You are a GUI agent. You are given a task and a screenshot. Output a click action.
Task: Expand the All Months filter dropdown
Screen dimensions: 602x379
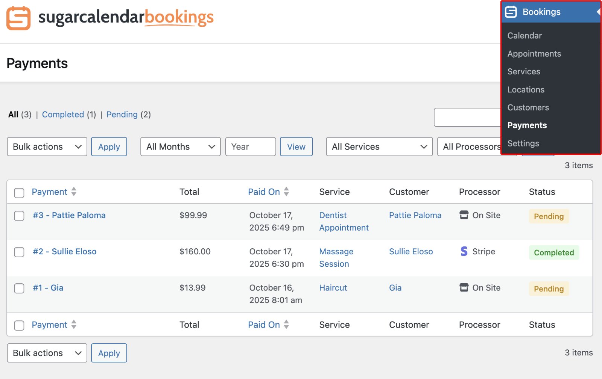point(180,147)
